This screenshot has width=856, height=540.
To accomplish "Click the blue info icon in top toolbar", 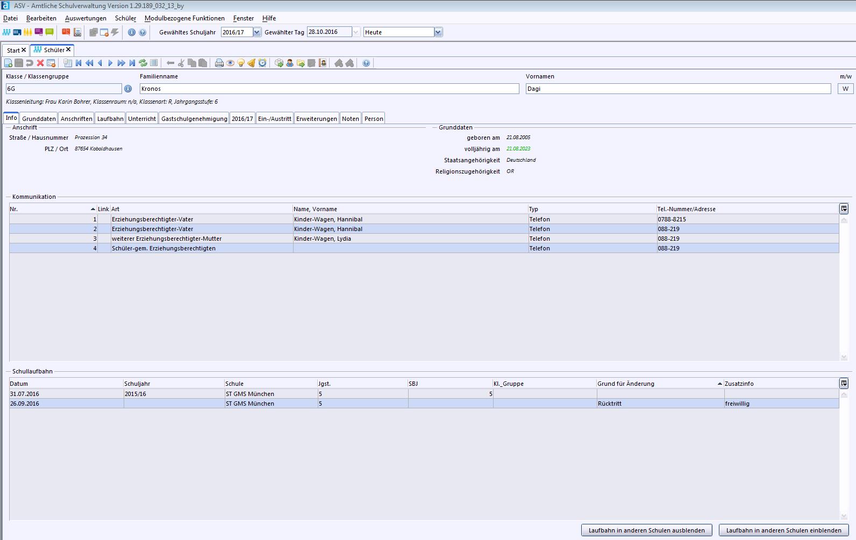I will 132,32.
